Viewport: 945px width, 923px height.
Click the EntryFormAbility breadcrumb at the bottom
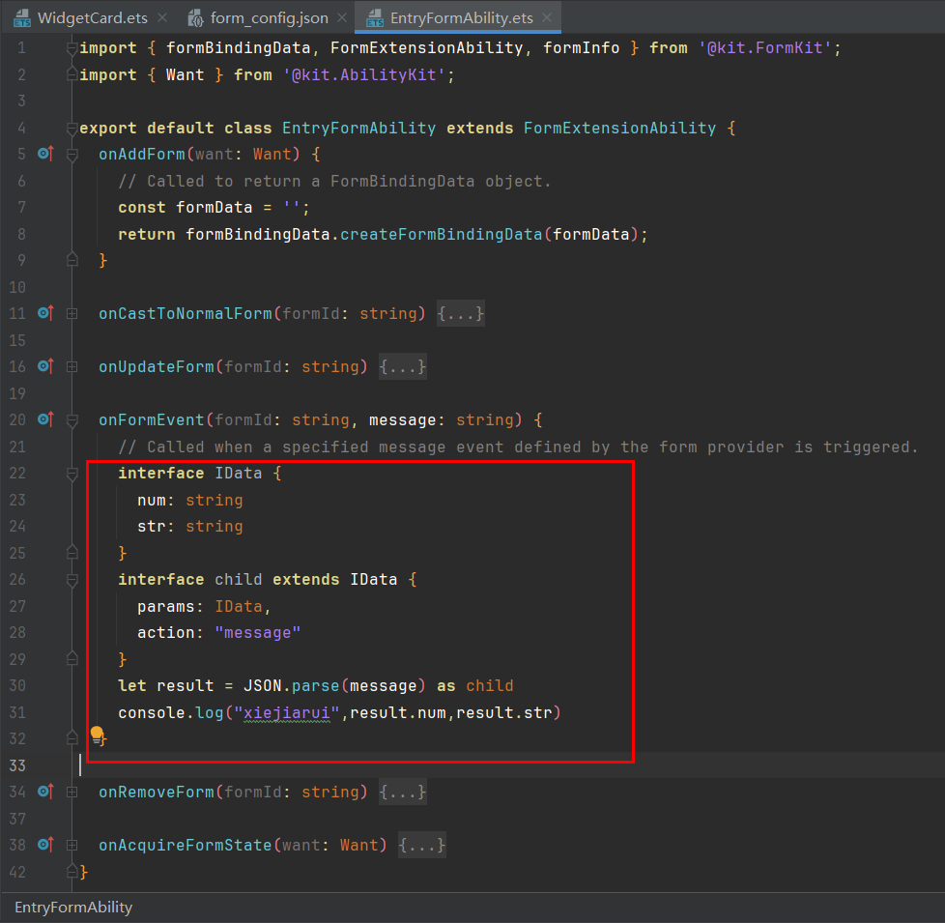73,908
